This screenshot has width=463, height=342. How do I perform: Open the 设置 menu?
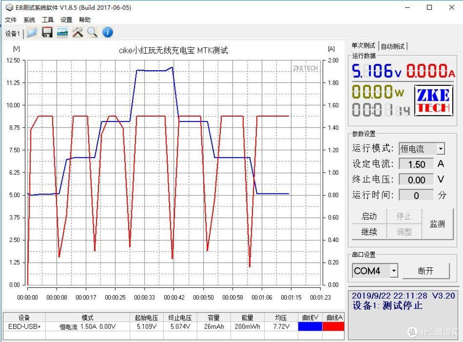66,20
